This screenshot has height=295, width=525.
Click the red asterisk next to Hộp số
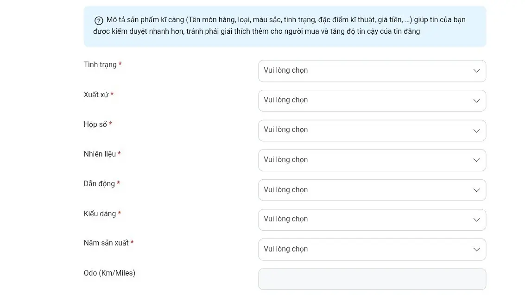click(110, 124)
